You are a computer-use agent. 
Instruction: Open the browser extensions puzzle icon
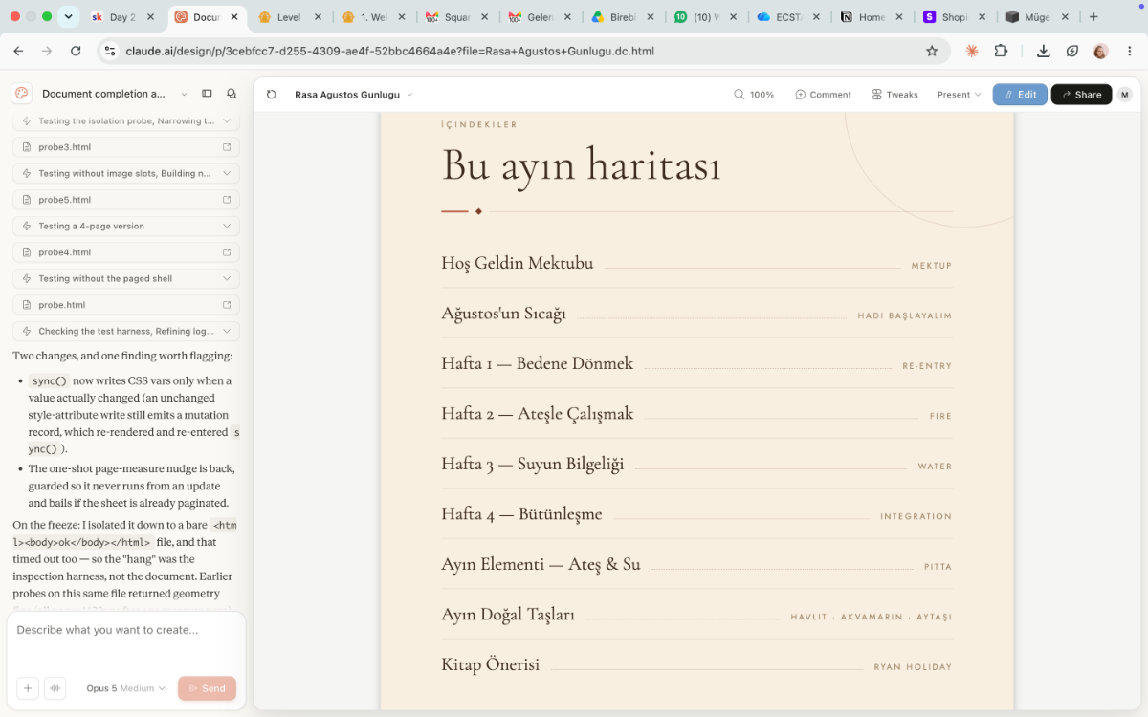click(1001, 51)
